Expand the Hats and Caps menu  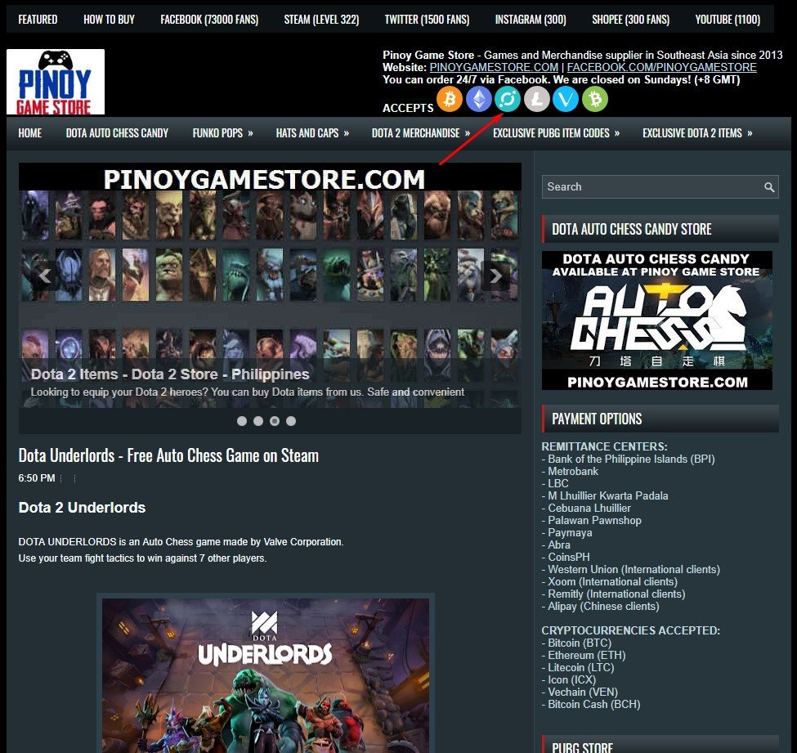(x=312, y=133)
